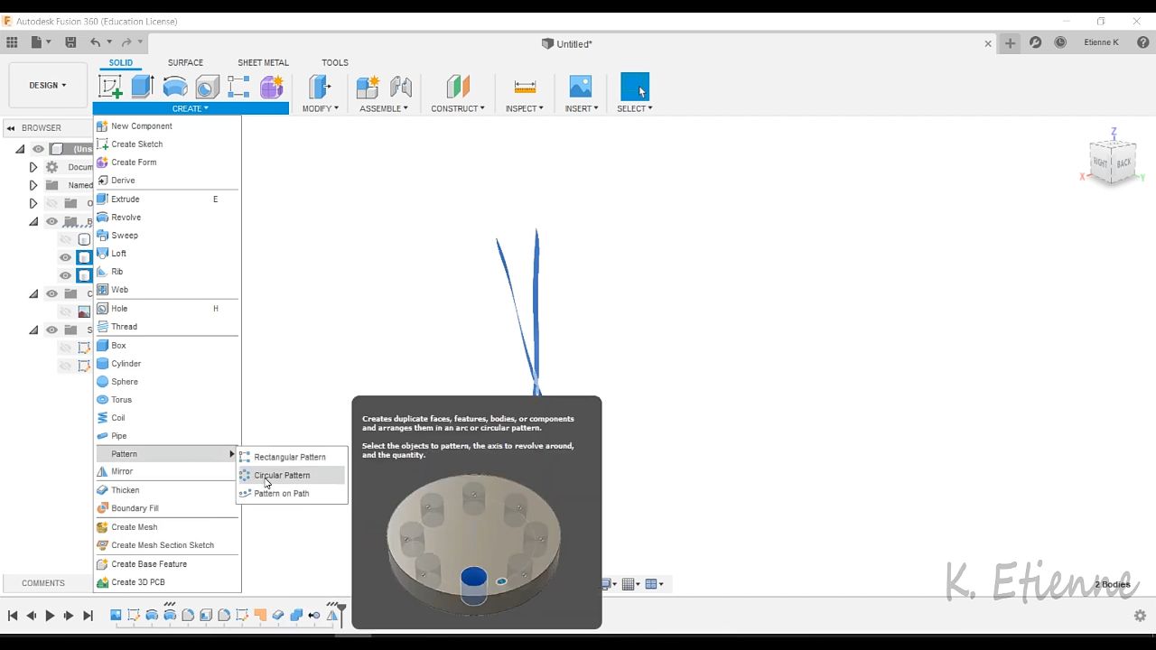Play the timeline
The image size is (1156, 650).
click(x=50, y=616)
